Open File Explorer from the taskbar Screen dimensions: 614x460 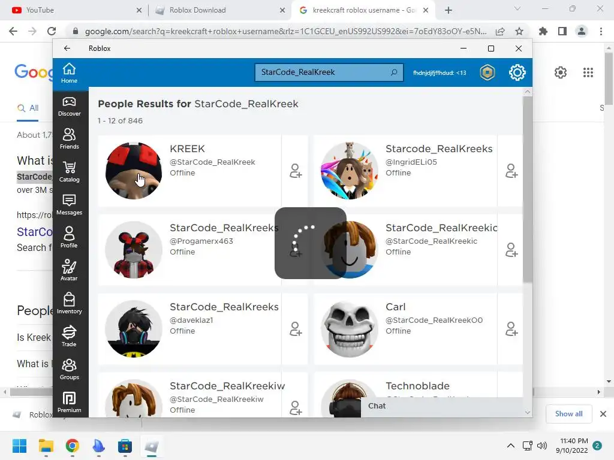click(46, 446)
